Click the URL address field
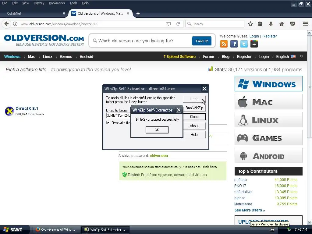The height and width of the screenshot is (234, 312). [91, 24]
